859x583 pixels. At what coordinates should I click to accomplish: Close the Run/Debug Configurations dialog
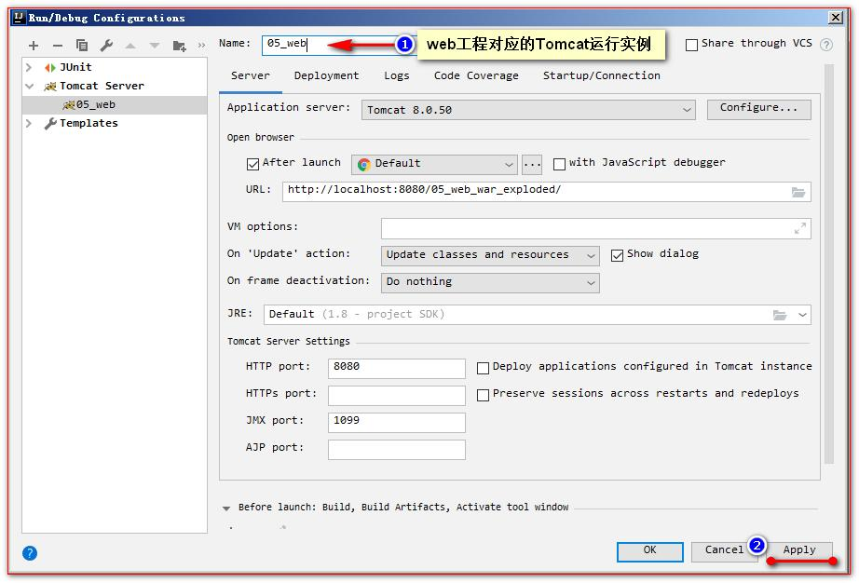[836, 17]
